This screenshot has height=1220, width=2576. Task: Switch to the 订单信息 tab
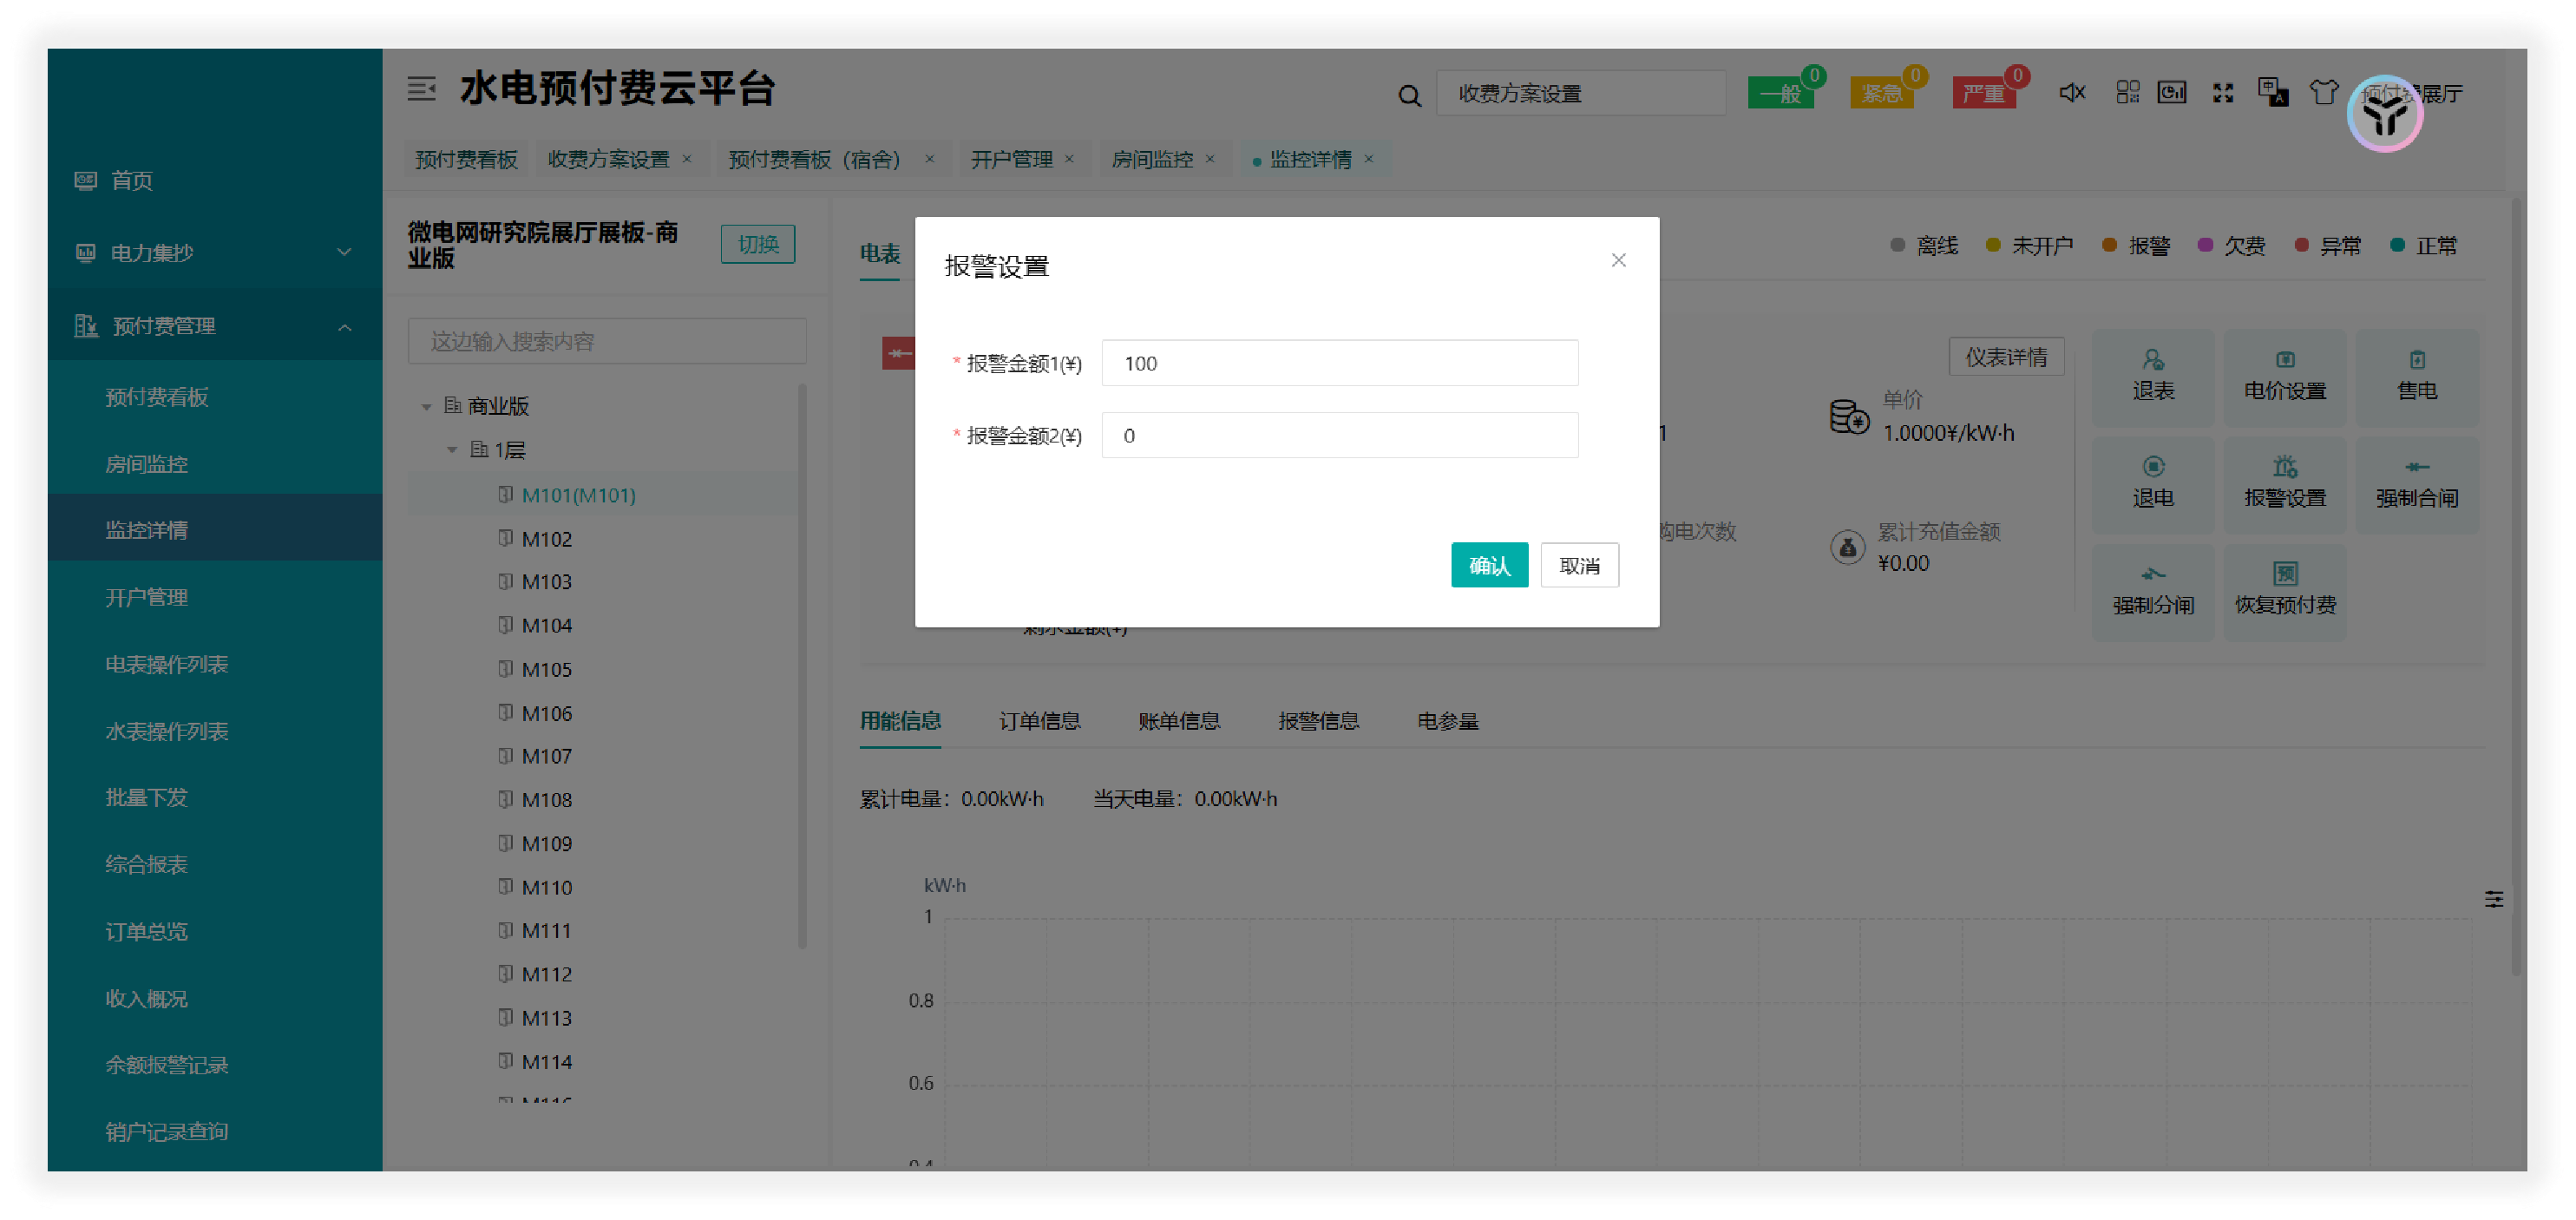tap(1039, 721)
